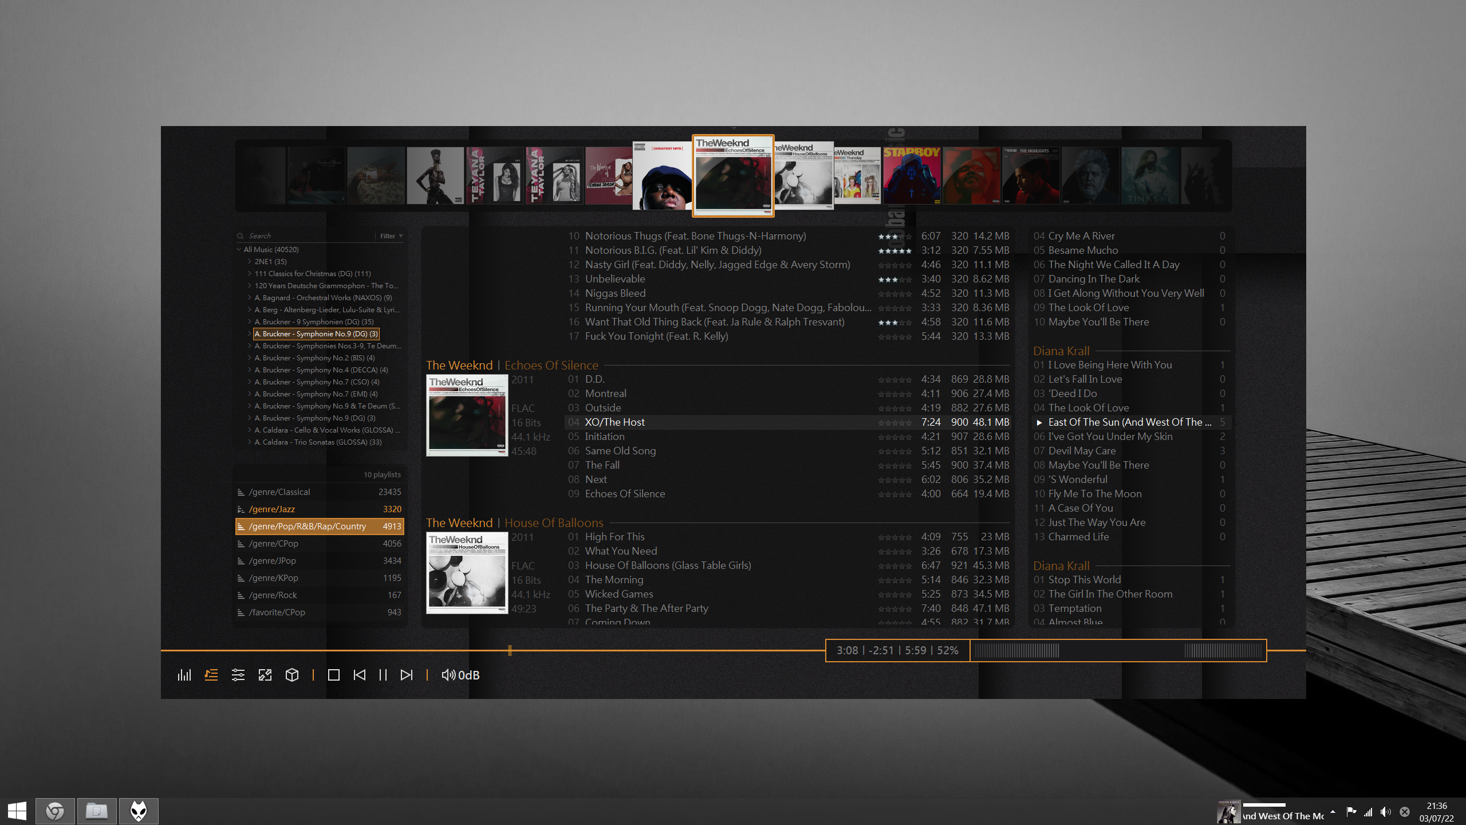Select playing track East Of The Sun
The height and width of the screenshot is (825, 1466).
pos(1130,422)
